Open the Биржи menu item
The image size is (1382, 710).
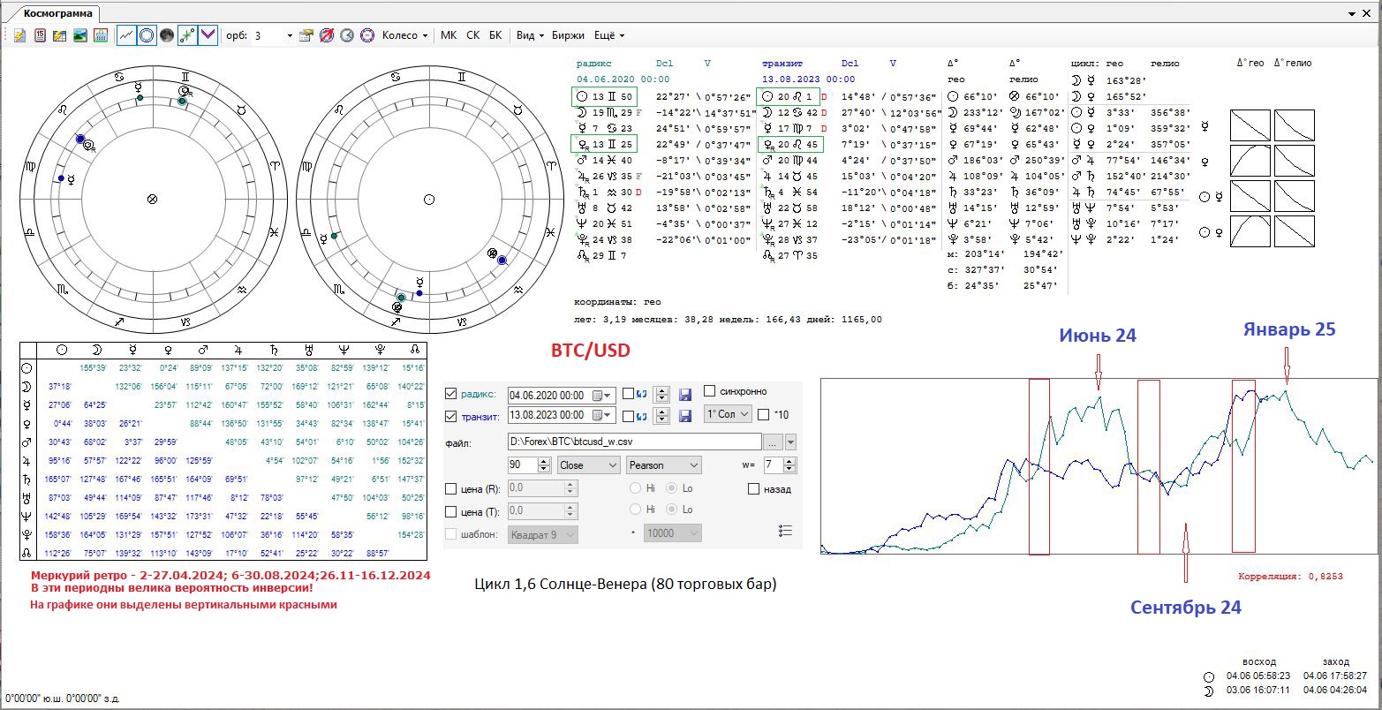(568, 35)
